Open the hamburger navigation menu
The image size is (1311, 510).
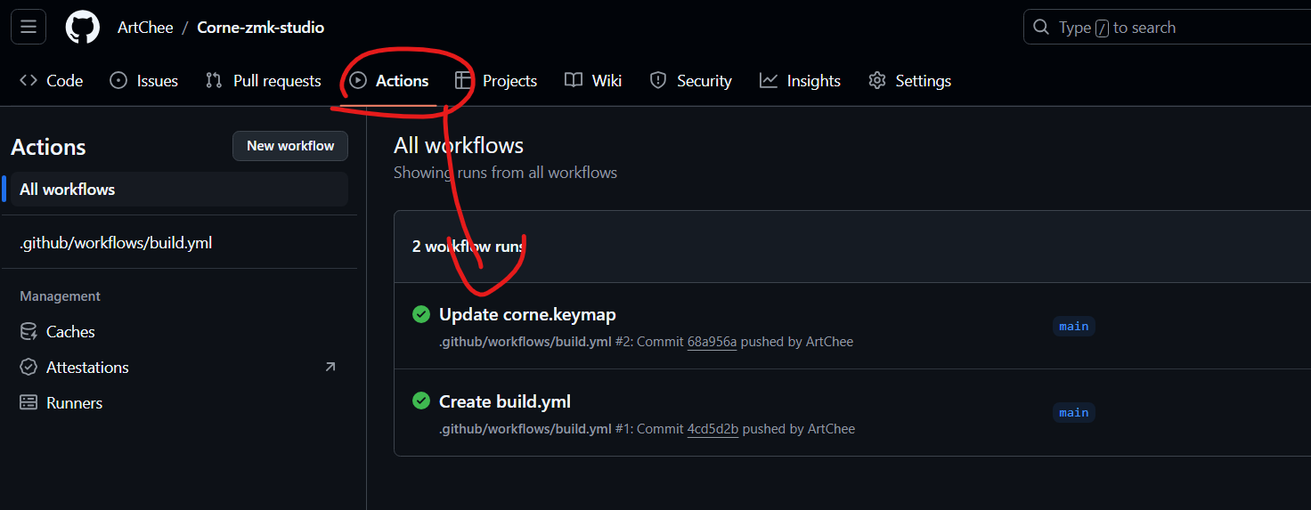point(28,27)
